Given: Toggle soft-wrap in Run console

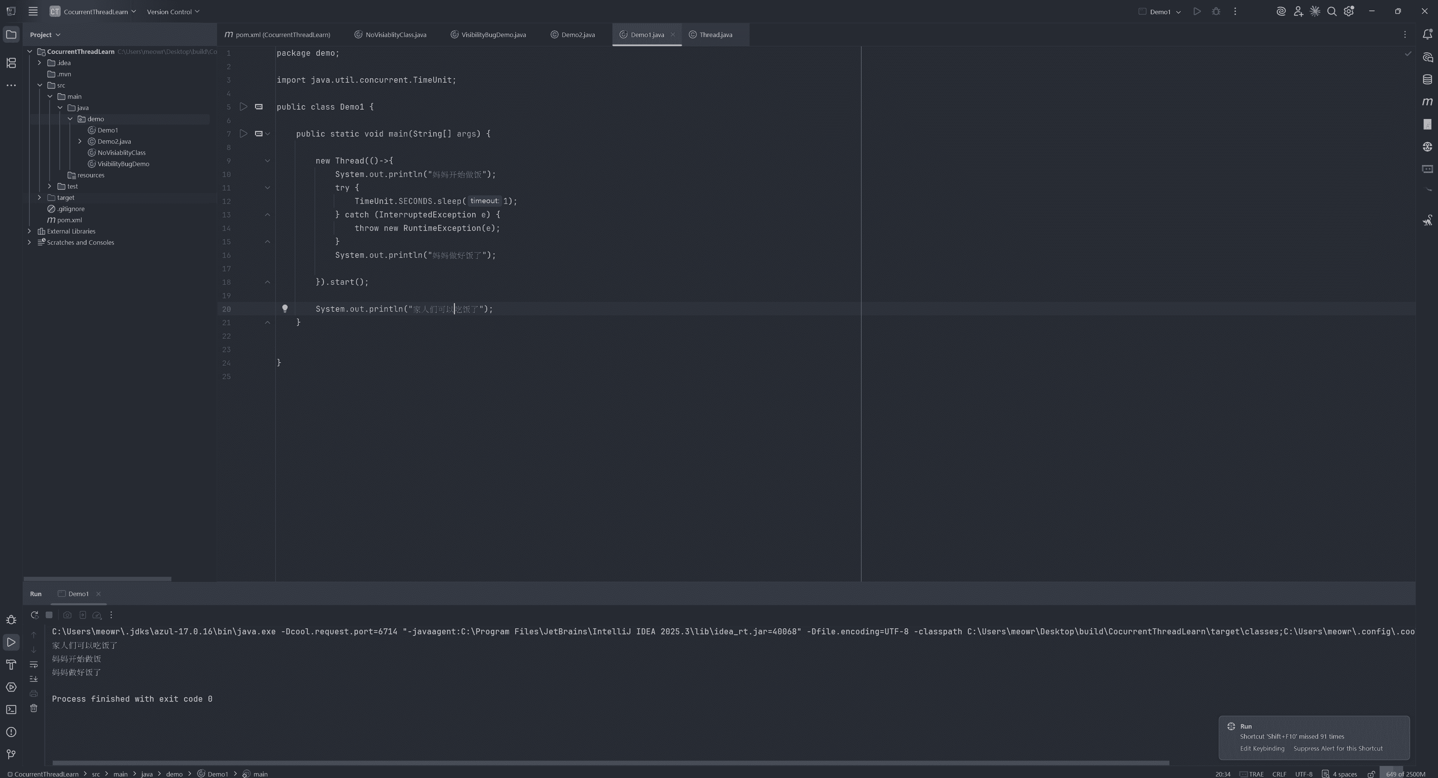Looking at the screenshot, I should 33,664.
